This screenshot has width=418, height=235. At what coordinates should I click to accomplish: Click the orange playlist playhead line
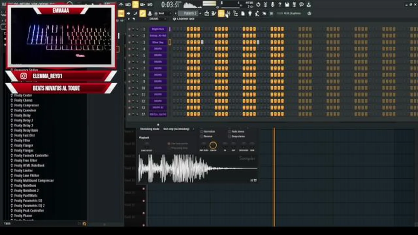point(274,177)
